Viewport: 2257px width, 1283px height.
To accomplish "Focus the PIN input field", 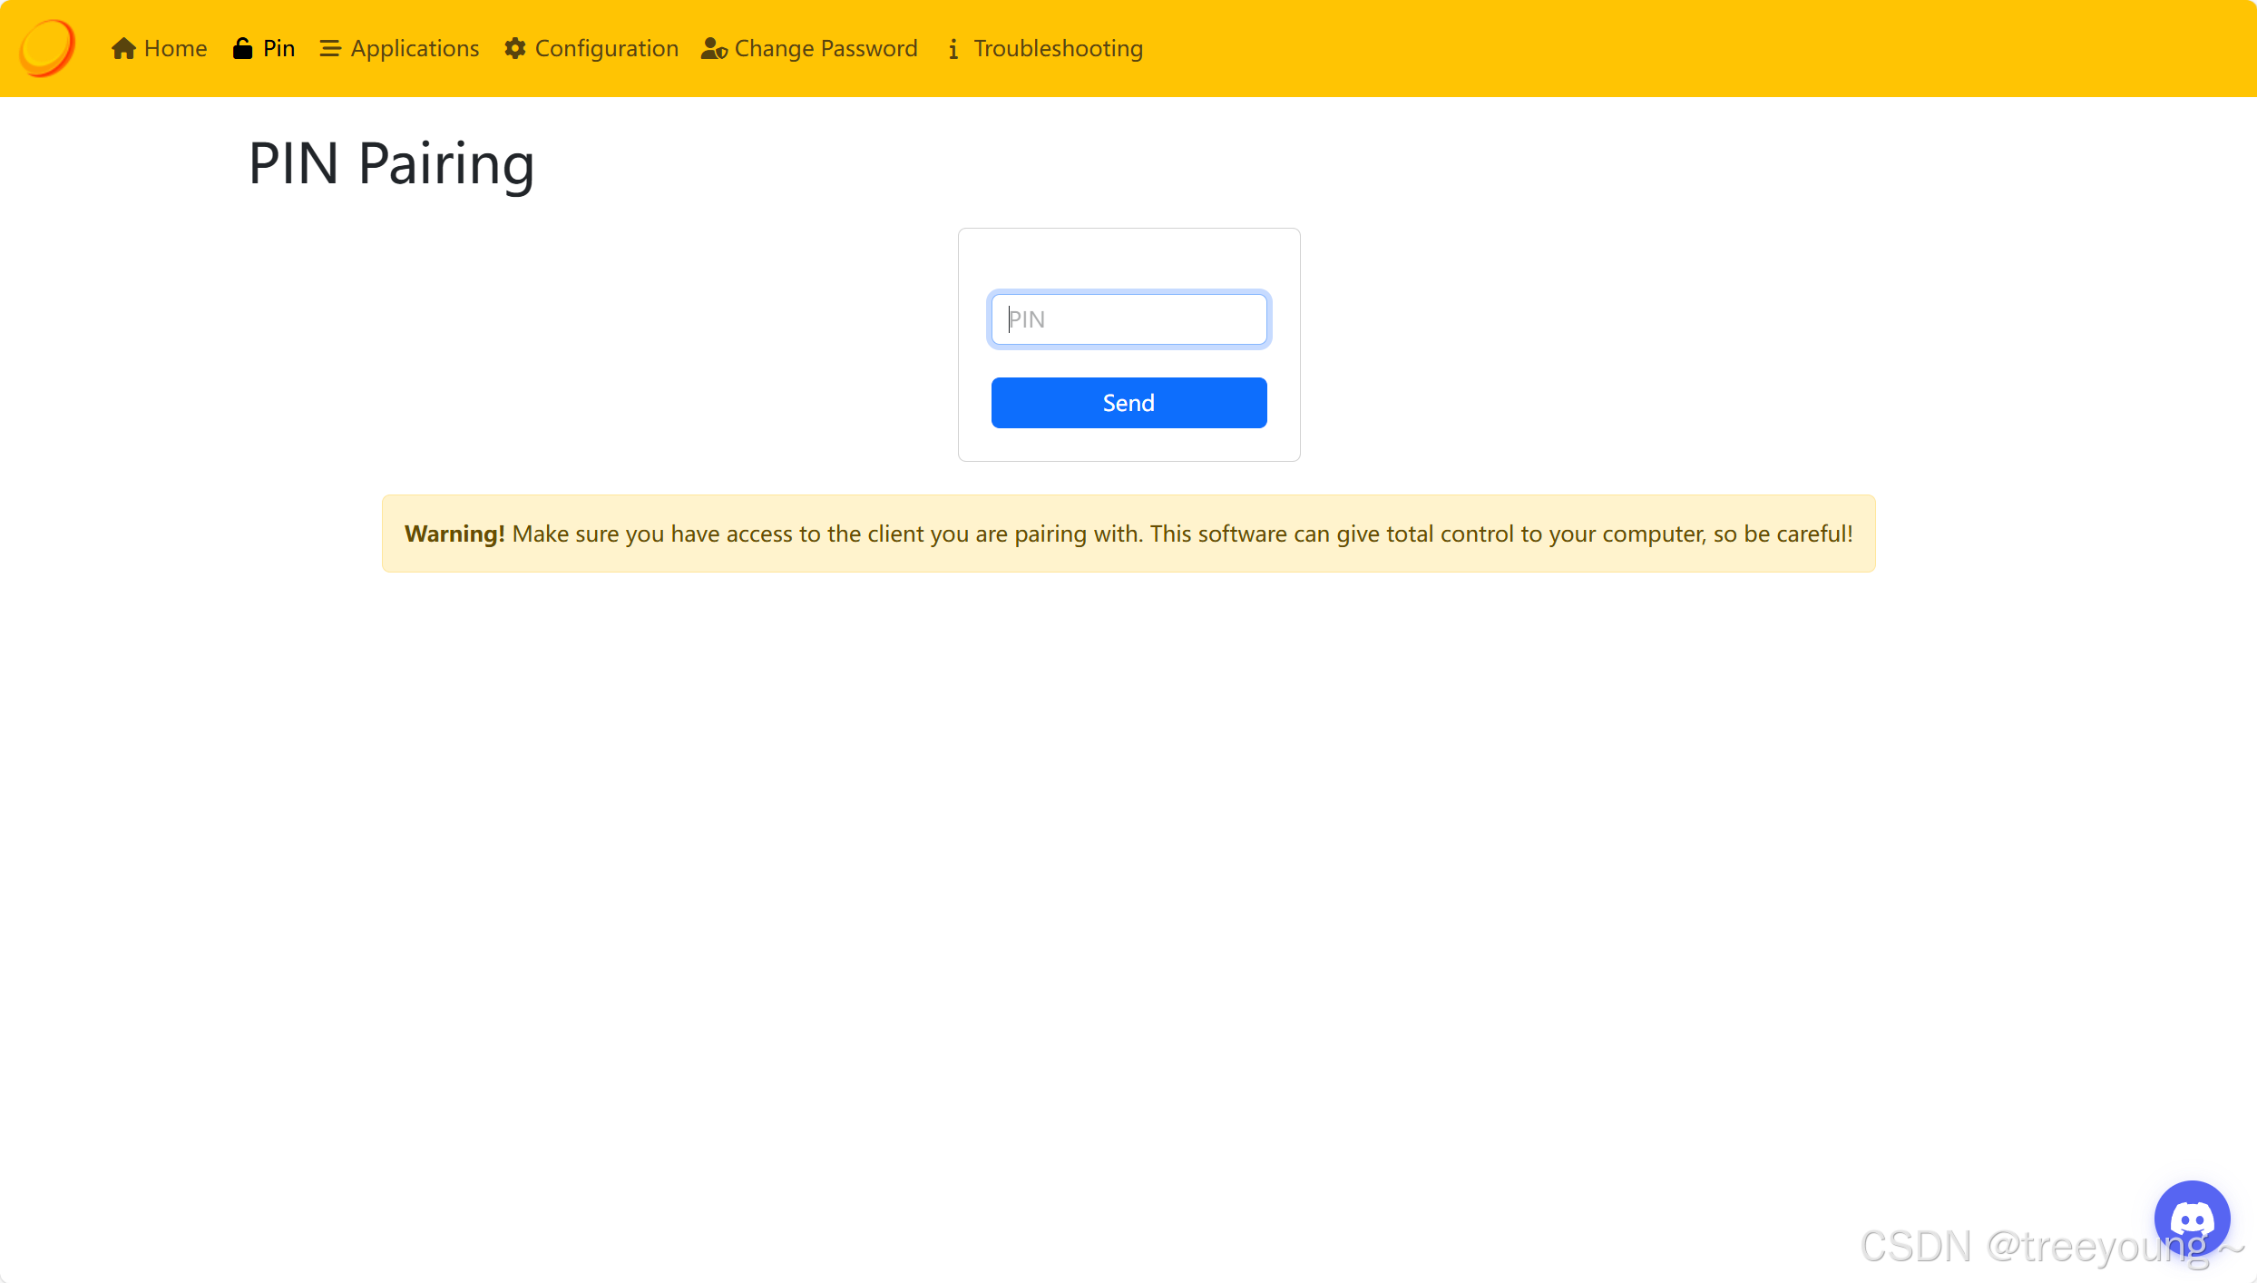I will point(1128,319).
